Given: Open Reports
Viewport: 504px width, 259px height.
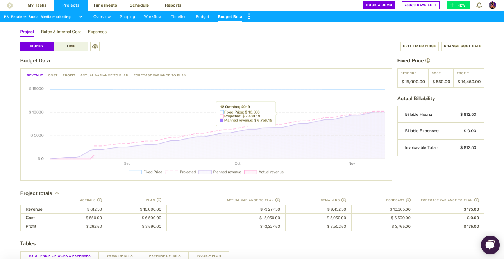Looking at the screenshot, I should [x=173, y=5].
